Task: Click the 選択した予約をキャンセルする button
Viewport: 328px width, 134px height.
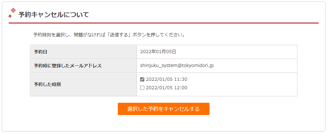Action: 164,109
